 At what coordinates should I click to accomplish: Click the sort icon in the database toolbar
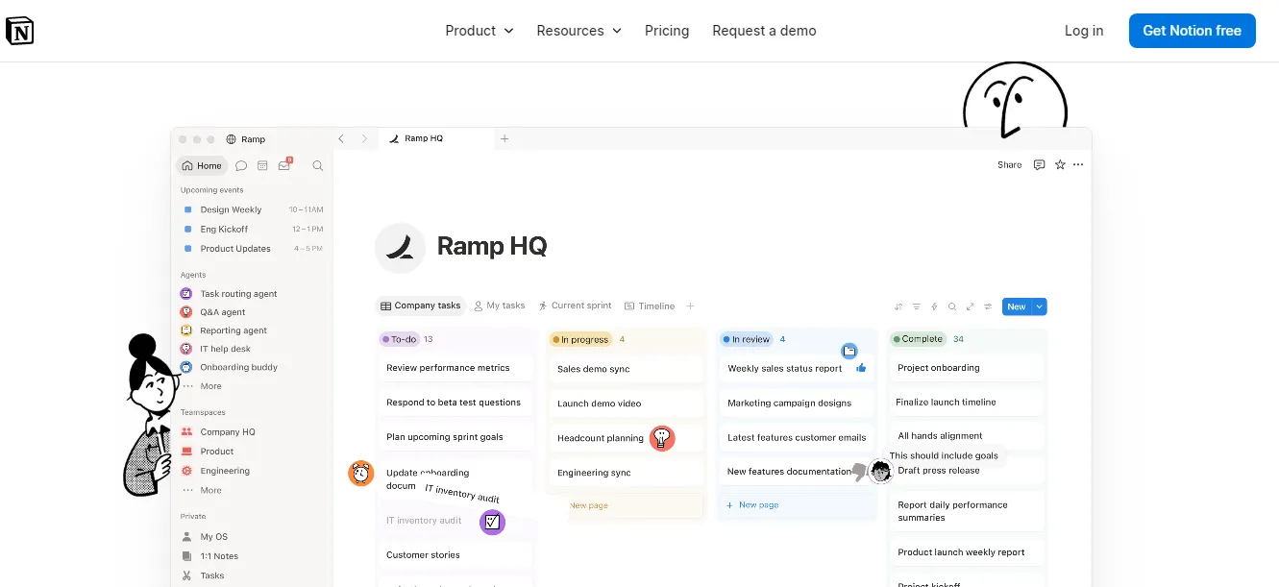click(898, 306)
